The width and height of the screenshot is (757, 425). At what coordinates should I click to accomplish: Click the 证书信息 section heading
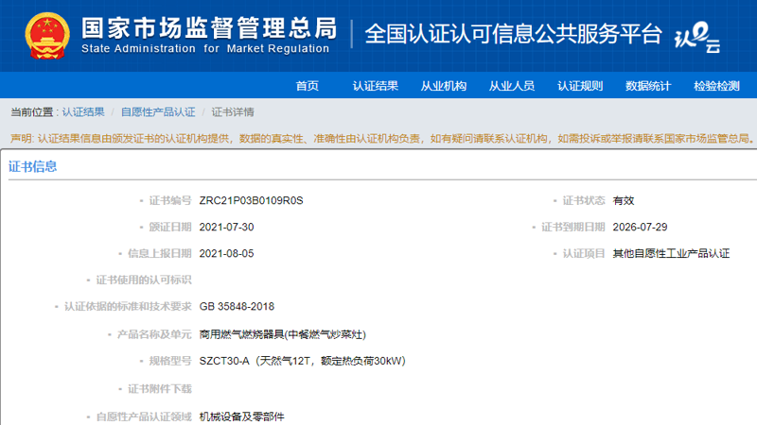pyautogui.click(x=32, y=167)
